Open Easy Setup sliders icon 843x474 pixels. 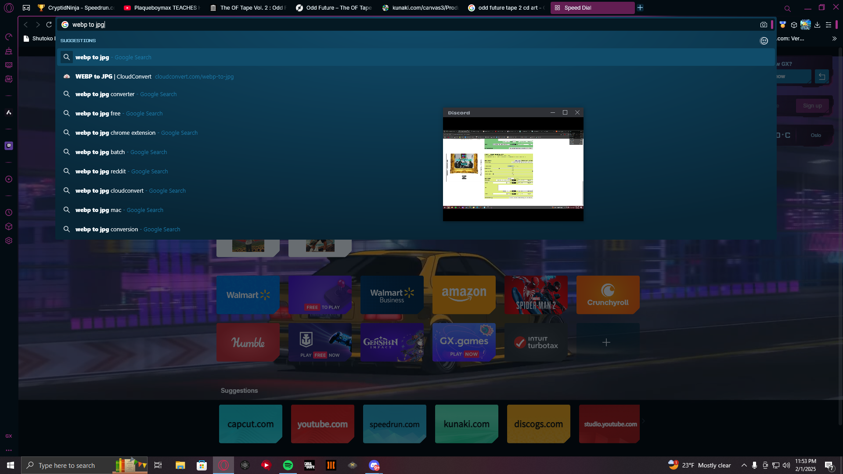pyautogui.click(x=829, y=25)
